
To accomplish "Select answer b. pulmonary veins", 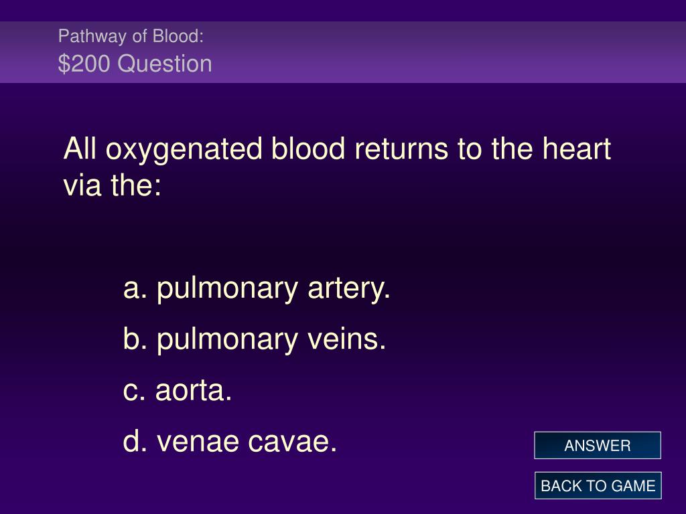I will 254,339.
